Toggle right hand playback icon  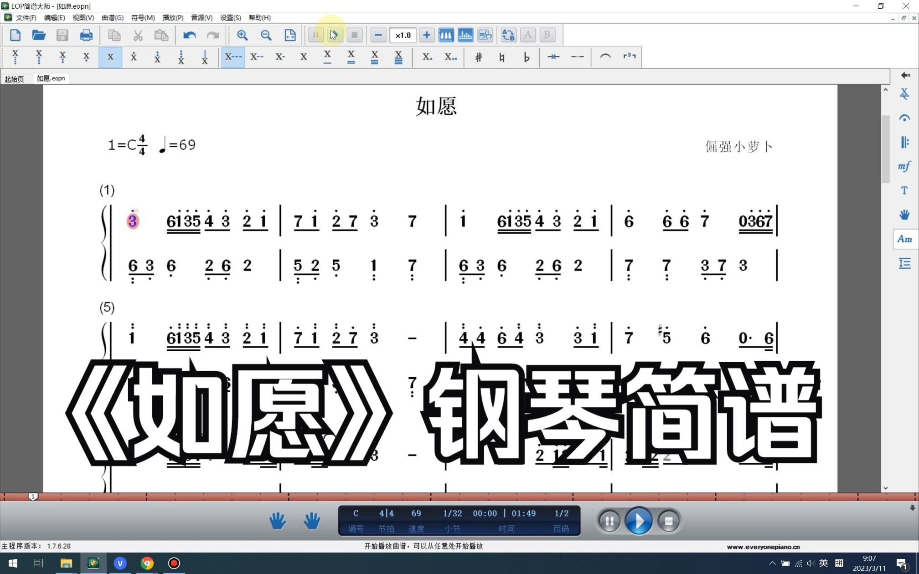[312, 521]
